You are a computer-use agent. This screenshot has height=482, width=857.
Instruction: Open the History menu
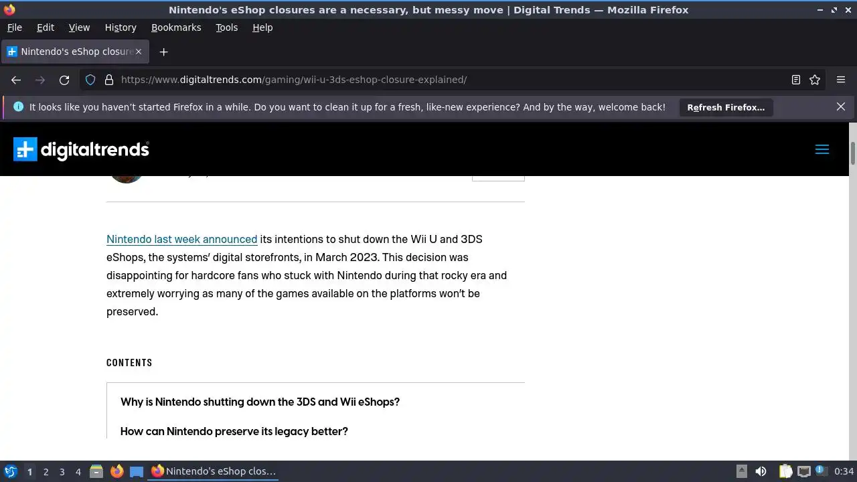(x=121, y=27)
